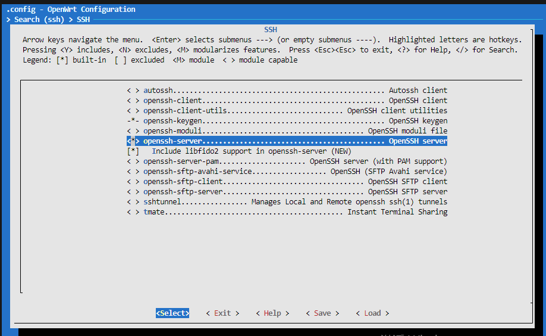Click the 'Instant Terminal Sharing' description text

pos(397,212)
